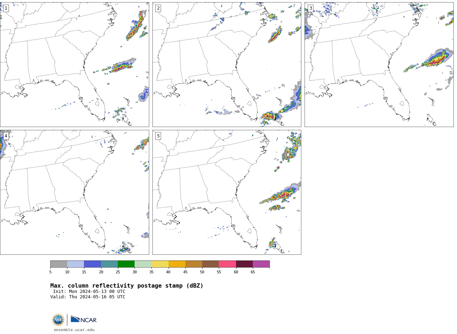
Task: Click the NCAR logo
Action: (84, 319)
